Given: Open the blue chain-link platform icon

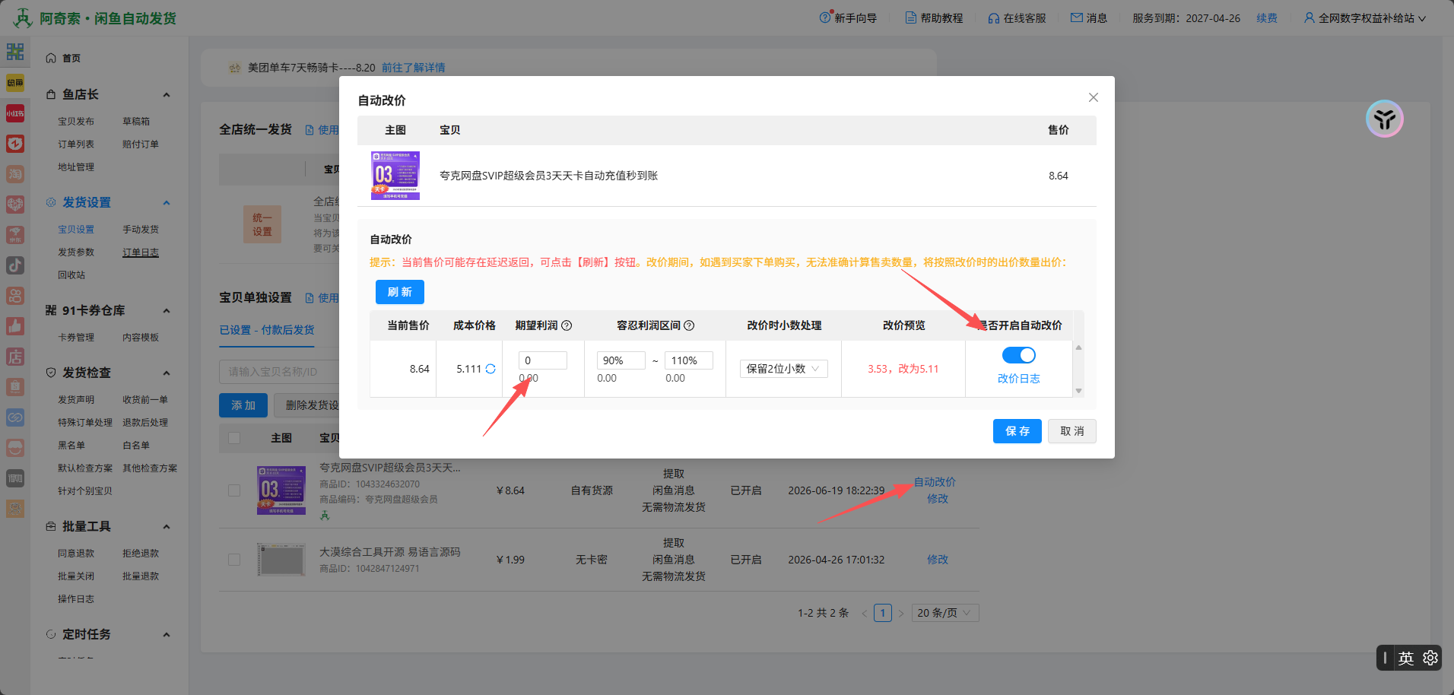Looking at the screenshot, I should pyautogui.click(x=15, y=417).
